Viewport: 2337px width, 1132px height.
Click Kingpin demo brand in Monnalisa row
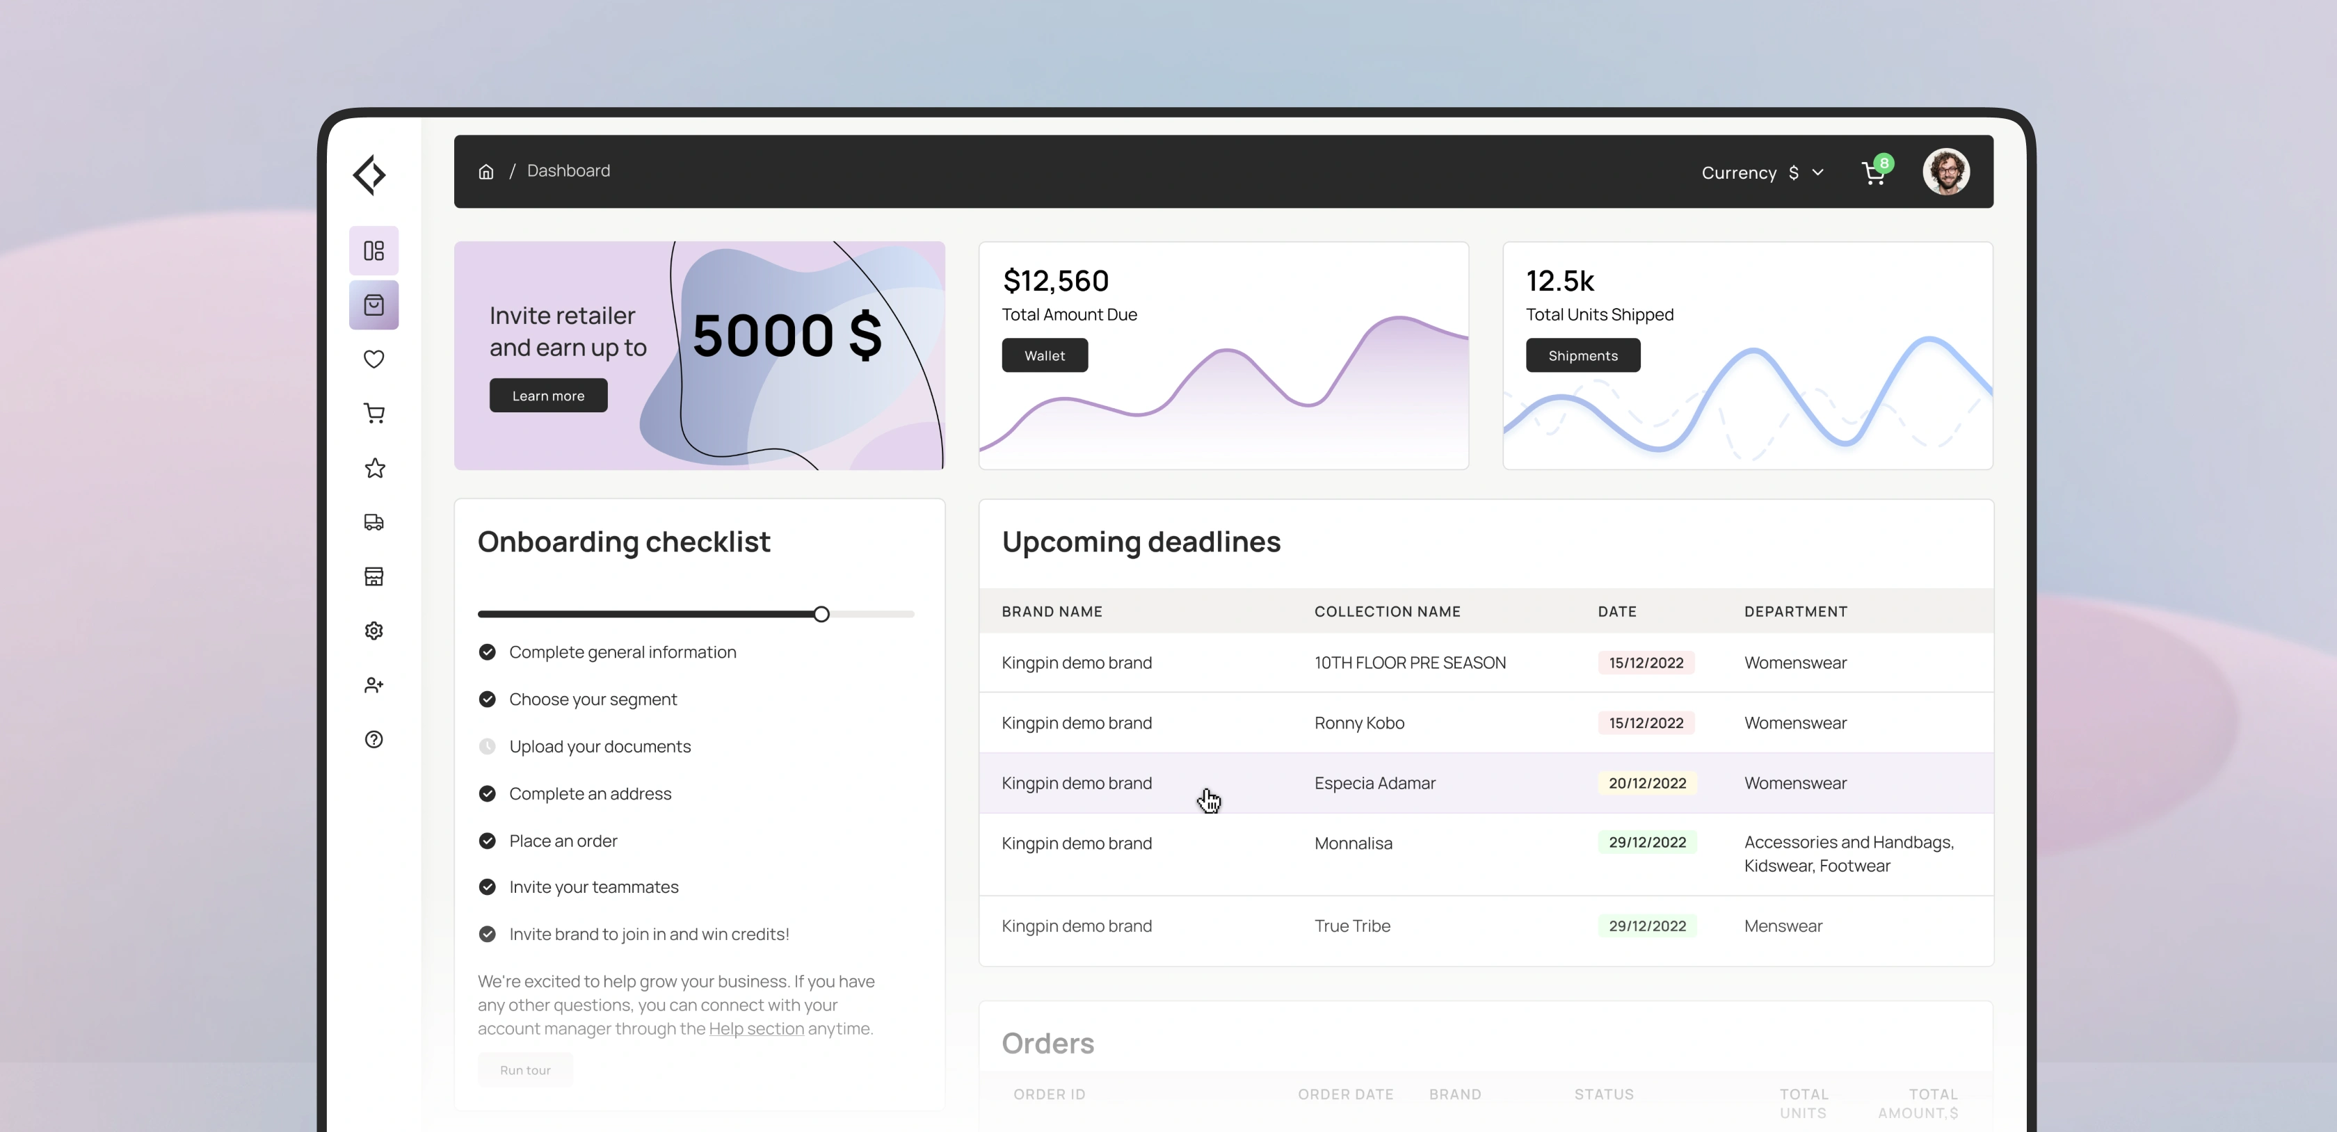pyautogui.click(x=1077, y=843)
